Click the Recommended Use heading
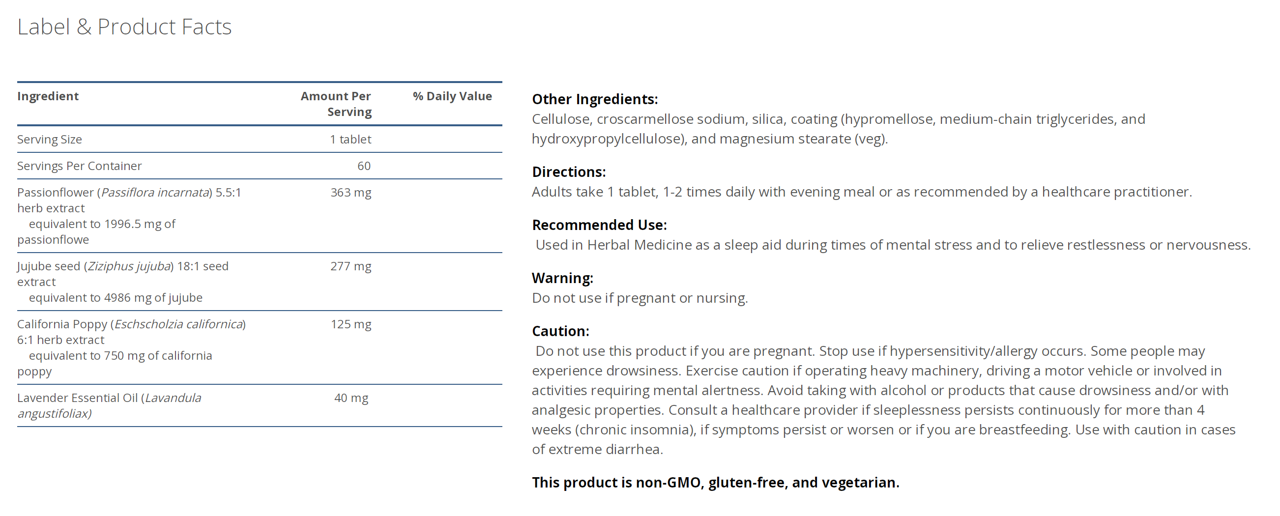This screenshot has width=1280, height=516. pos(599,225)
